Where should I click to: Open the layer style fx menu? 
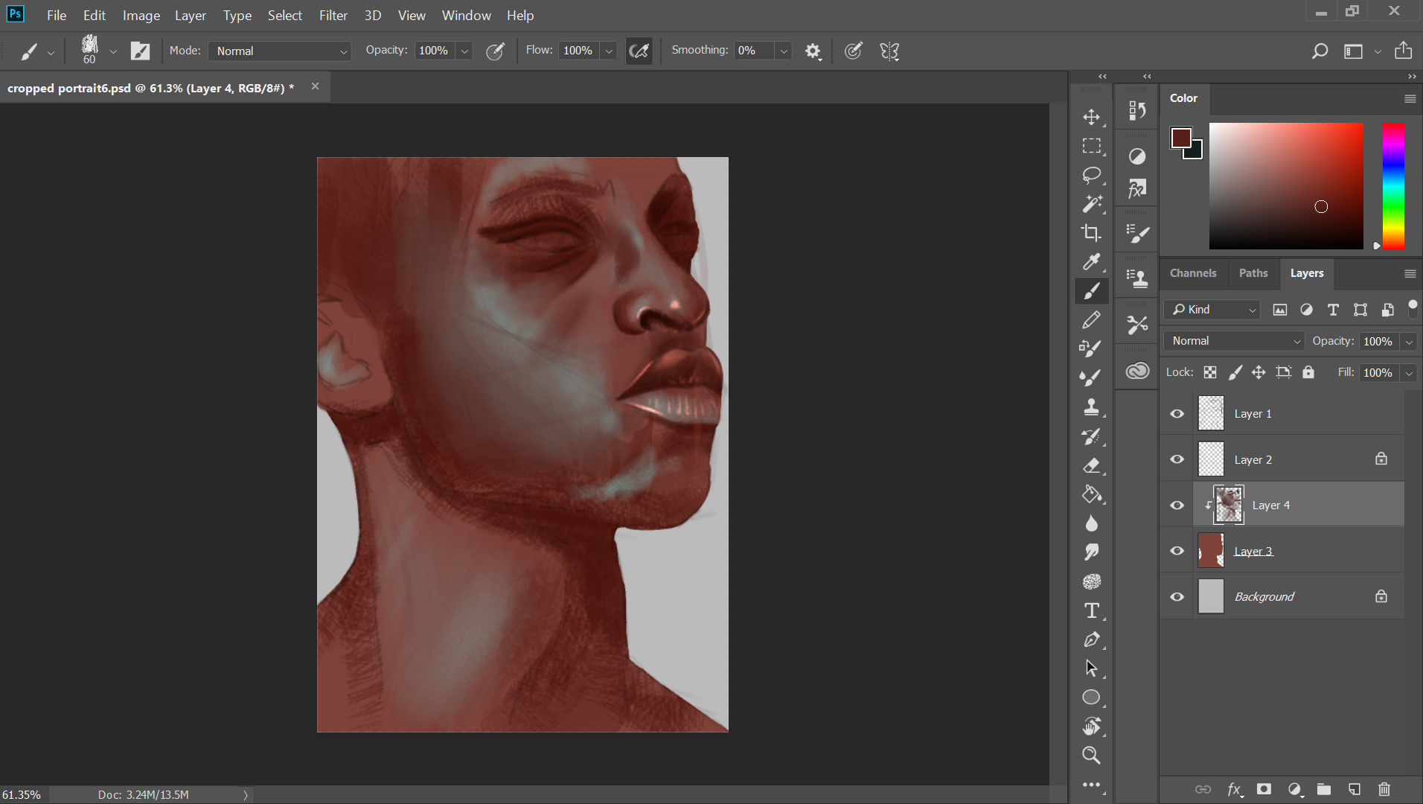point(1235,789)
